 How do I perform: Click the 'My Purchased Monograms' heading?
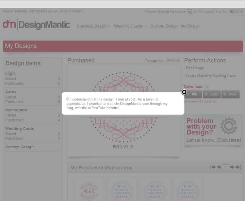[x=101, y=168]
